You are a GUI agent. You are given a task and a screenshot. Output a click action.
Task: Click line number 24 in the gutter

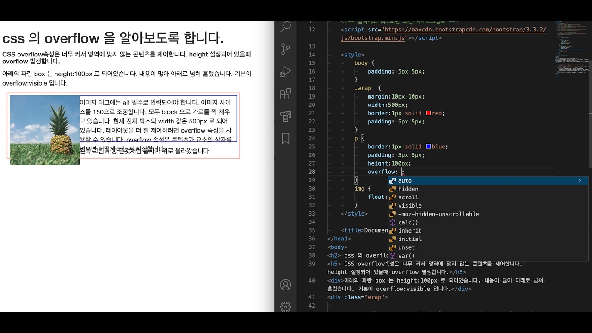(311, 138)
